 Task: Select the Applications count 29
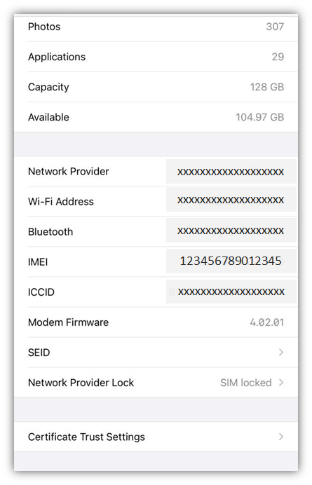coord(278,57)
